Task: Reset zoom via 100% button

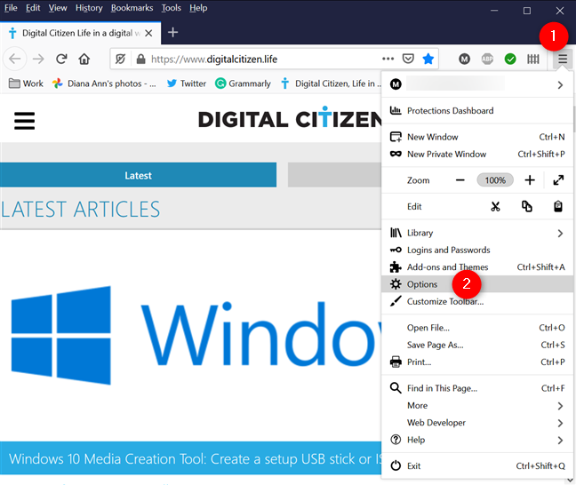Action: (x=495, y=180)
